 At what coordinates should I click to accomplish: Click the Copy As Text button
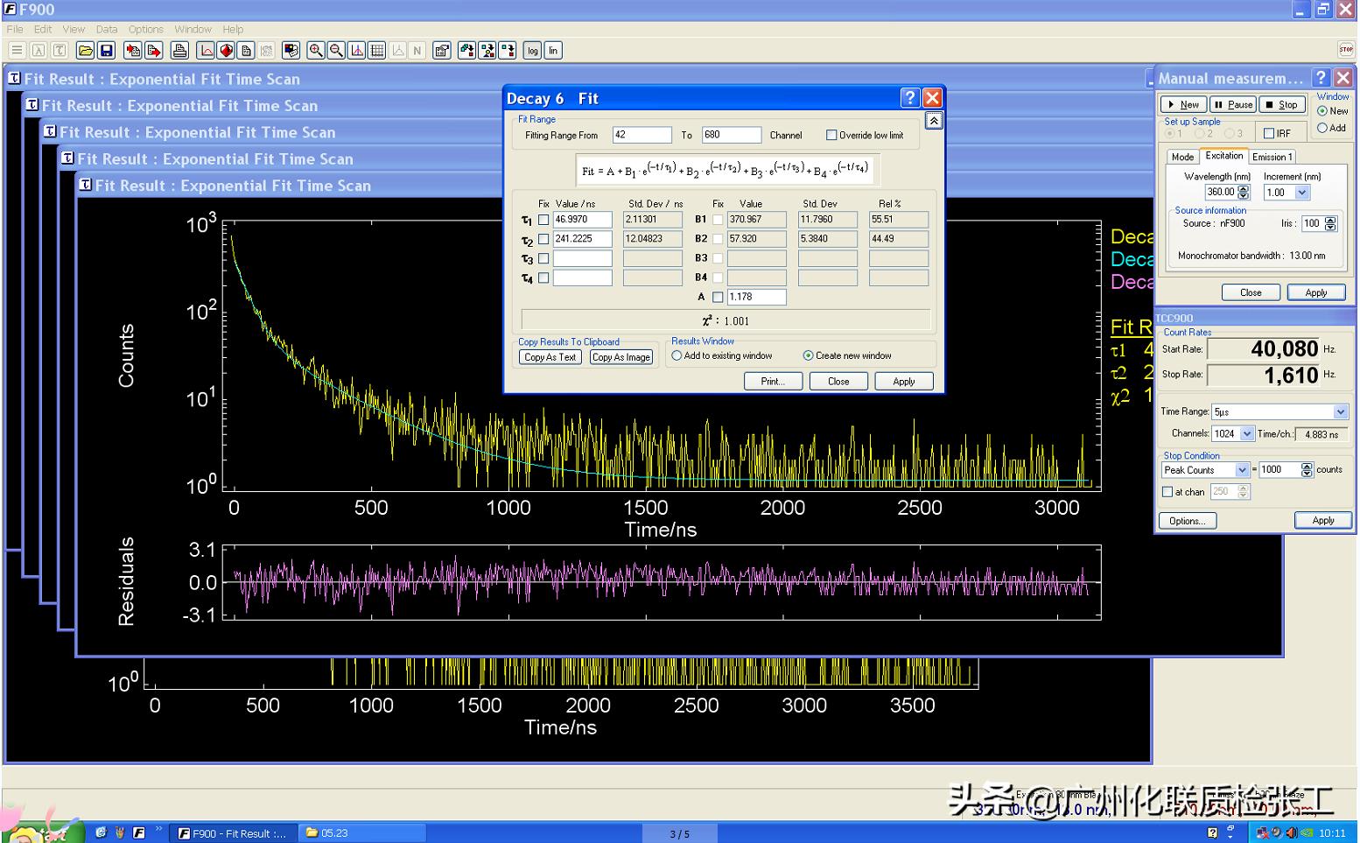tap(550, 357)
